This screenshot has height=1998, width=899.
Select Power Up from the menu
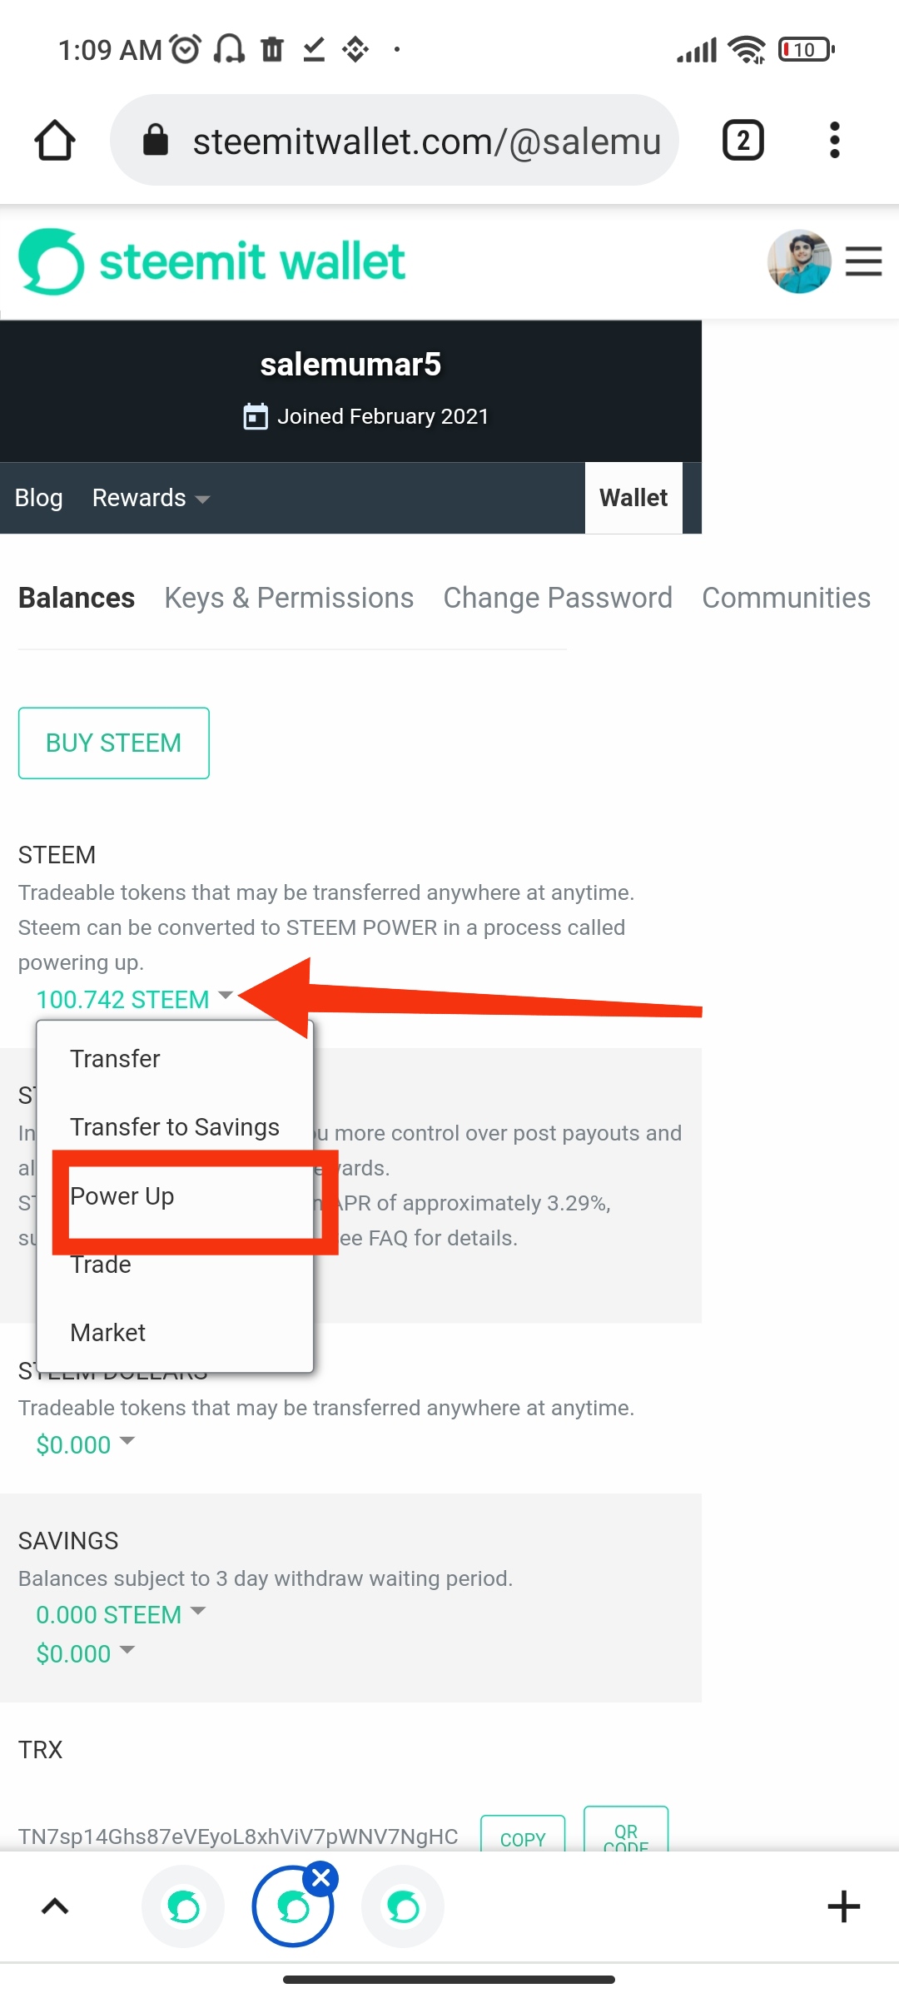(122, 1196)
